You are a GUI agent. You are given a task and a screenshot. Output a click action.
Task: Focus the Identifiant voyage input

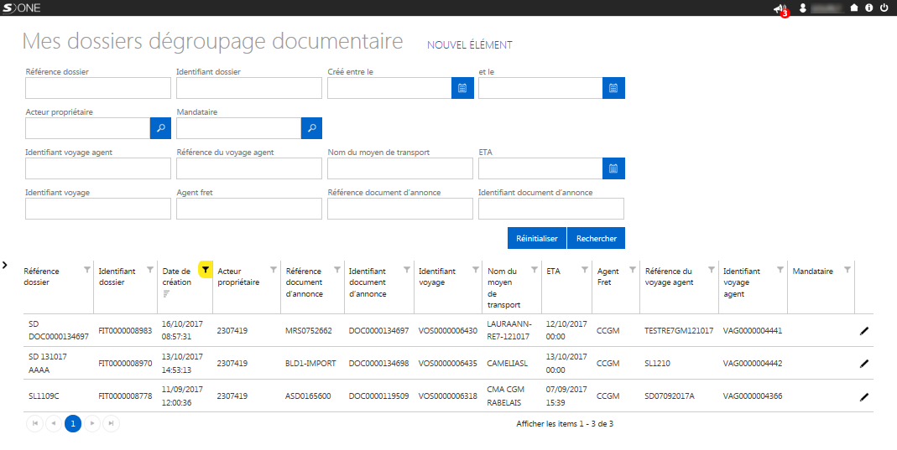pyautogui.click(x=98, y=209)
